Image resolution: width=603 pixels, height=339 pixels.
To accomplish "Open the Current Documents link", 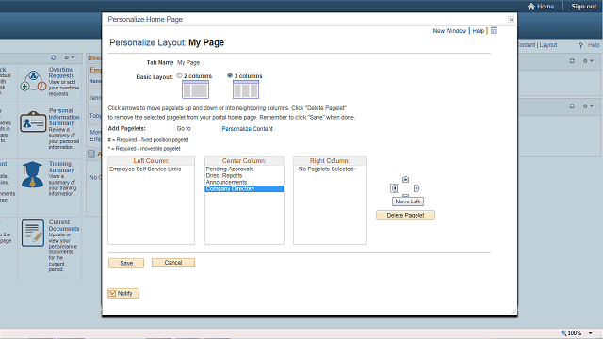I will click(x=64, y=225).
